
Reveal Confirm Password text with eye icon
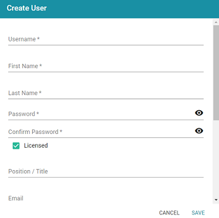tap(199, 131)
